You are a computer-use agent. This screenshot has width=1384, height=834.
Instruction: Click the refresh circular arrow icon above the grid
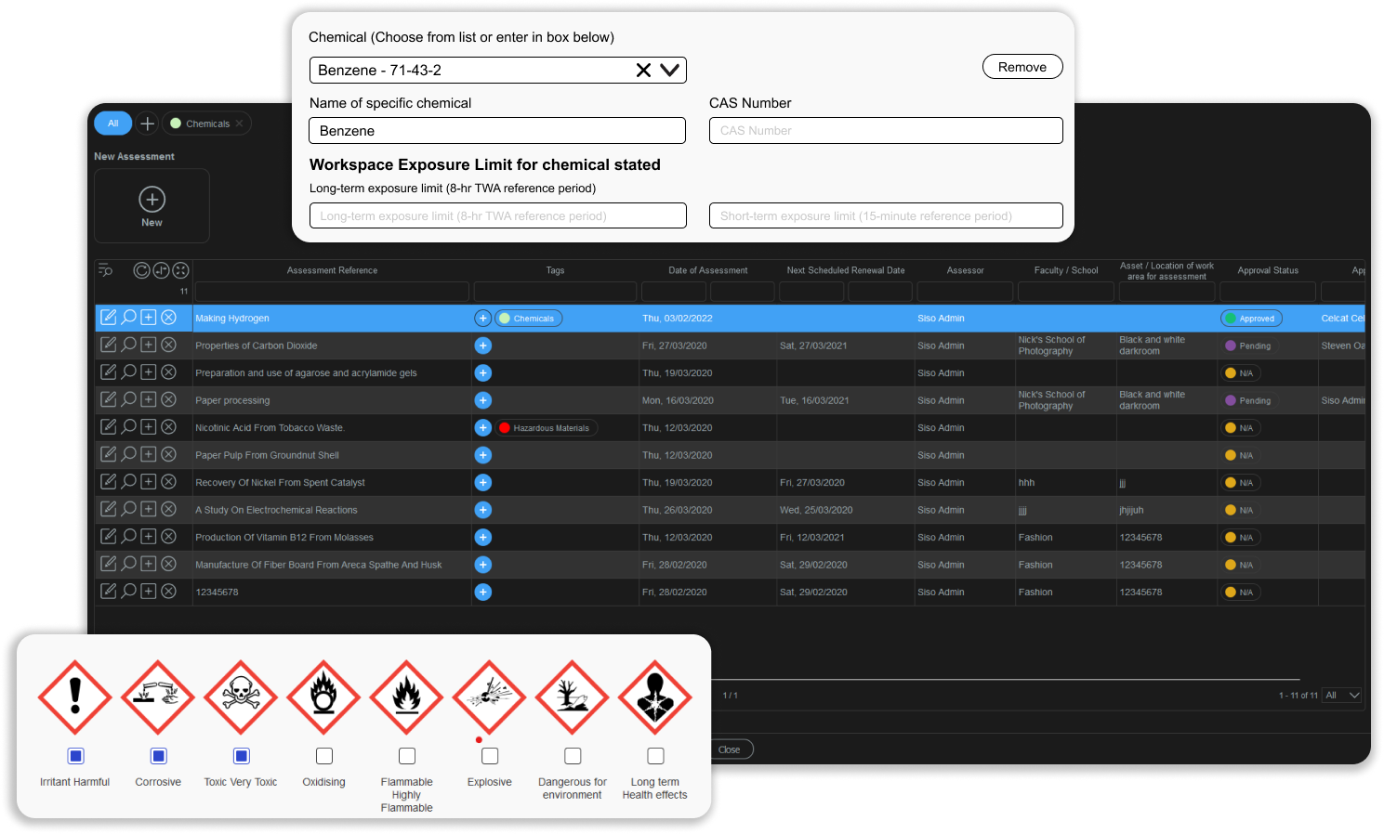pyautogui.click(x=141, y=270)
